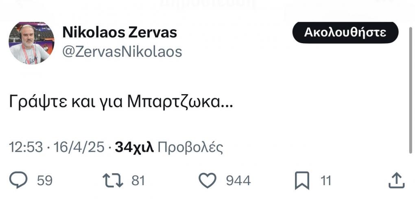Click the retweet count 81
415x210 pixels.
[138, 181]
